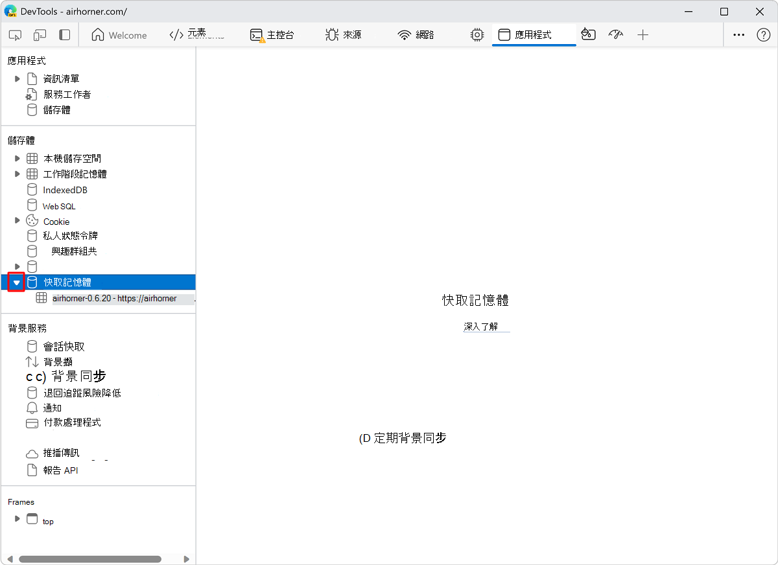Switch to the Welcome tab
Viewport: 778px width, 565px height.
[x=119, y=35]
